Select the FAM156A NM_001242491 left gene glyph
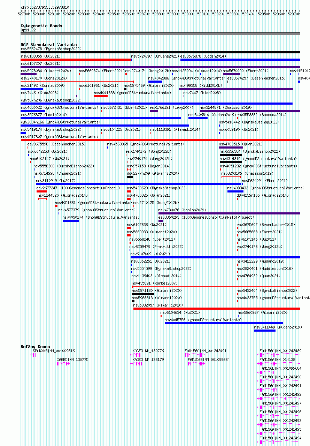Image resolution: width=310 pixels, height=446 pixels. pyautogui.click(x=195, y=355)
